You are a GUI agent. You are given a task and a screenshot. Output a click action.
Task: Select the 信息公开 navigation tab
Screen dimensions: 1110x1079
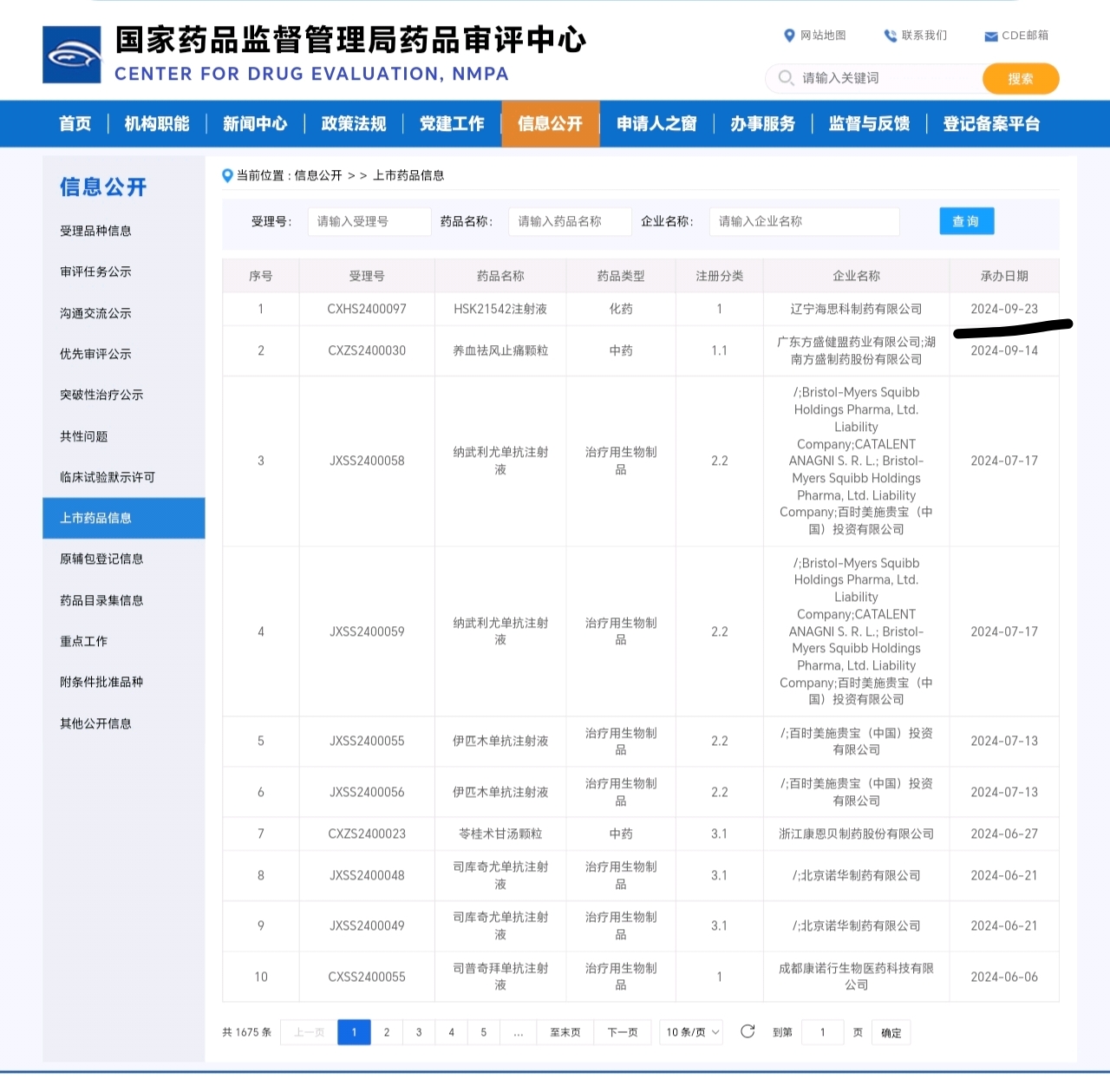(551, 124)
